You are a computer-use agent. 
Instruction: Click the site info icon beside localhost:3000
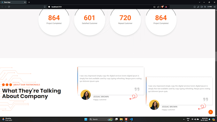click(x=49, y=7)
